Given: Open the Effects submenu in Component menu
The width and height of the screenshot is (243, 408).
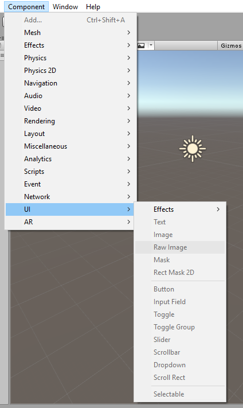Looking at the screenshot, I should tap(70, 45).
